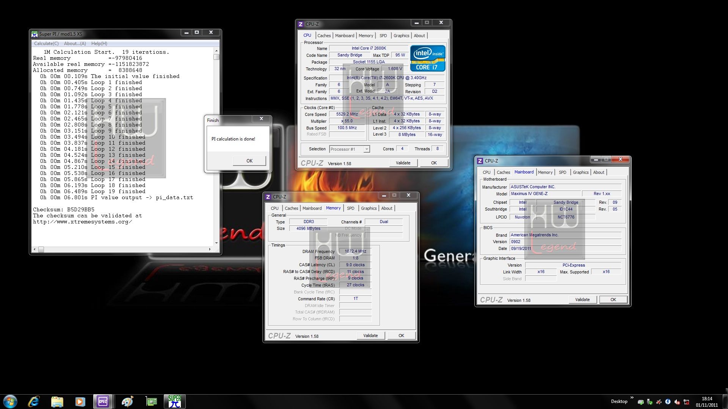Click the Multiplier value x 55.0

click(x=347, y=121)
